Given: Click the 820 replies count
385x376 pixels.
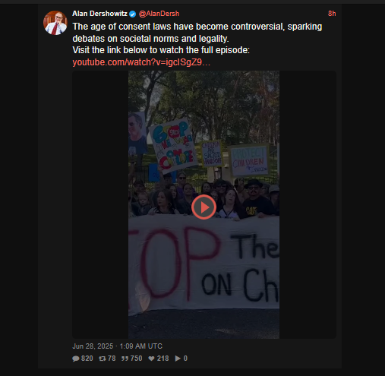Looking at the screenshot, I should point(87,359).
